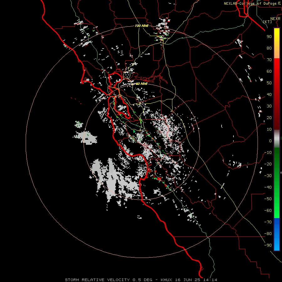The image size is (282, 282).
Task: Click the "-50" velocity scale label
Action: pos(268,199)
